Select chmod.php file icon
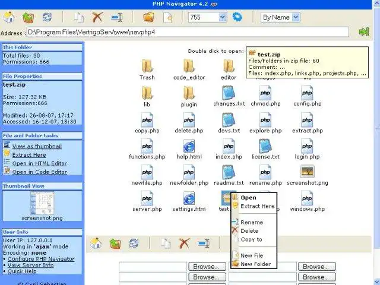This screenshot has height=285, width=380. pos(265,93)
